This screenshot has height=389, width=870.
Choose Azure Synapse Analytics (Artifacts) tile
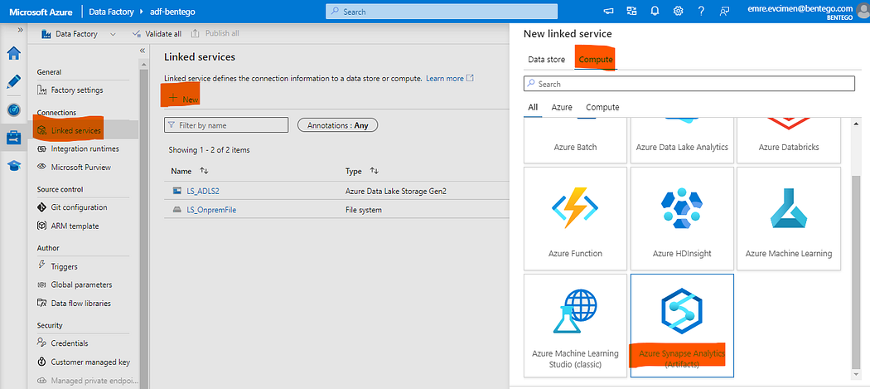(x=682, y=326)
